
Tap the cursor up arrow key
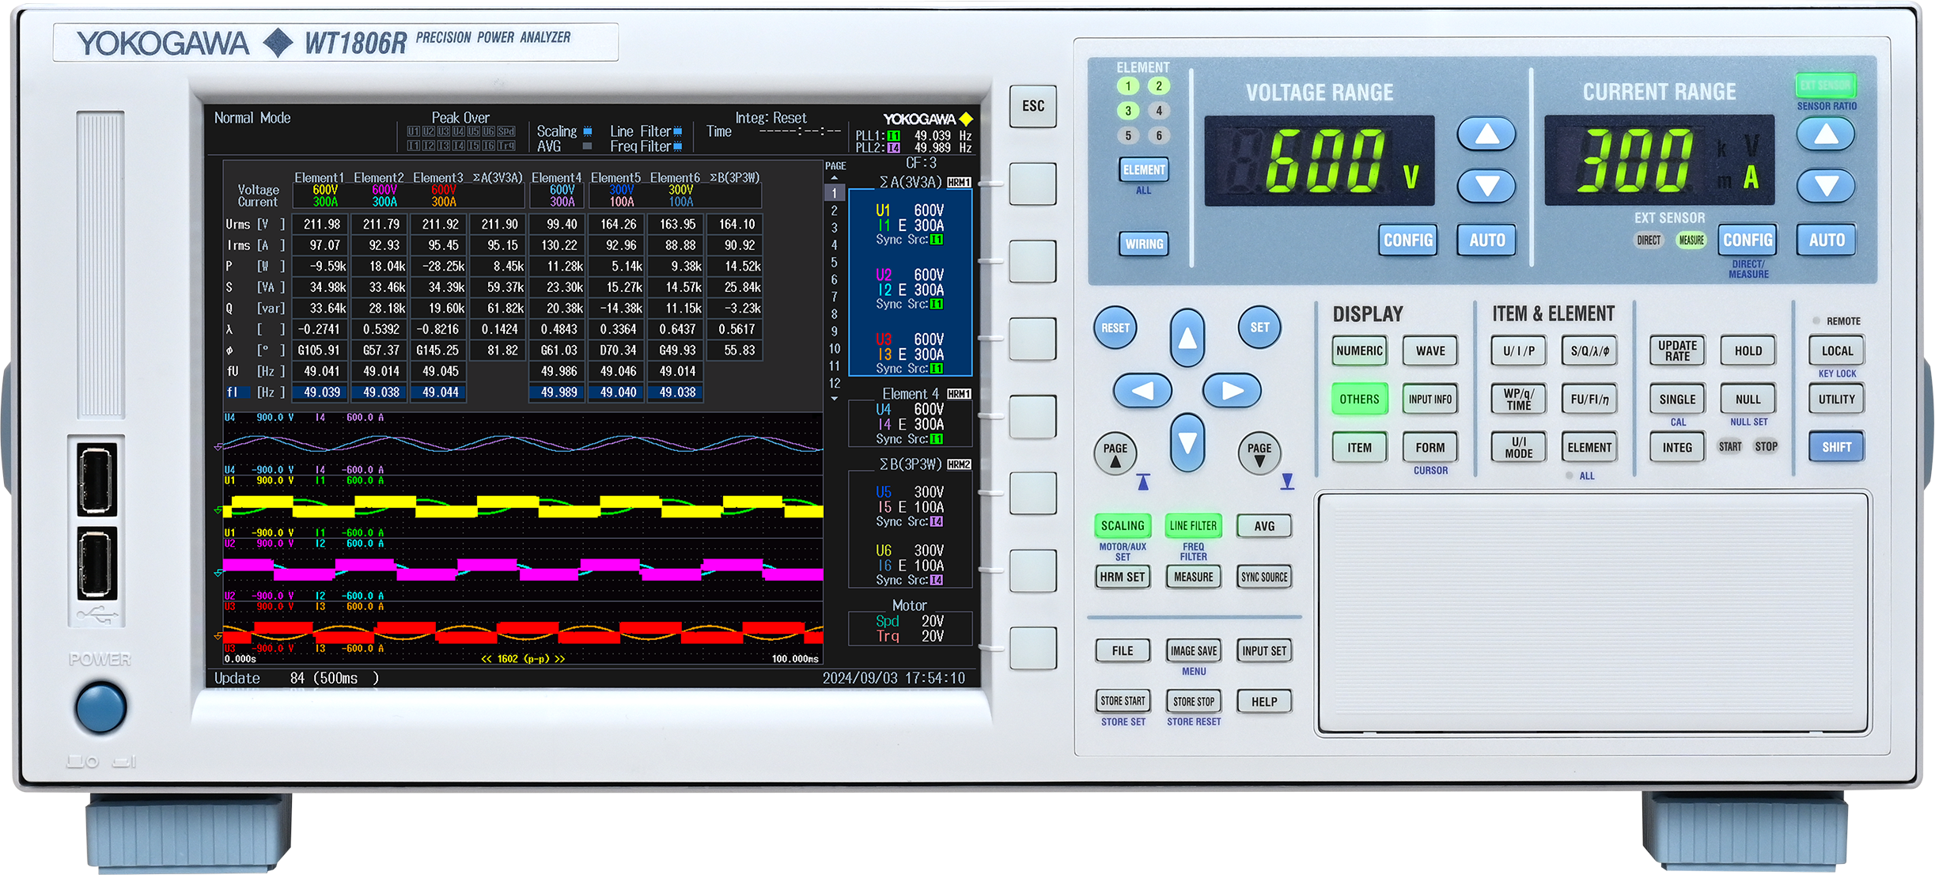pos(1187,338)
